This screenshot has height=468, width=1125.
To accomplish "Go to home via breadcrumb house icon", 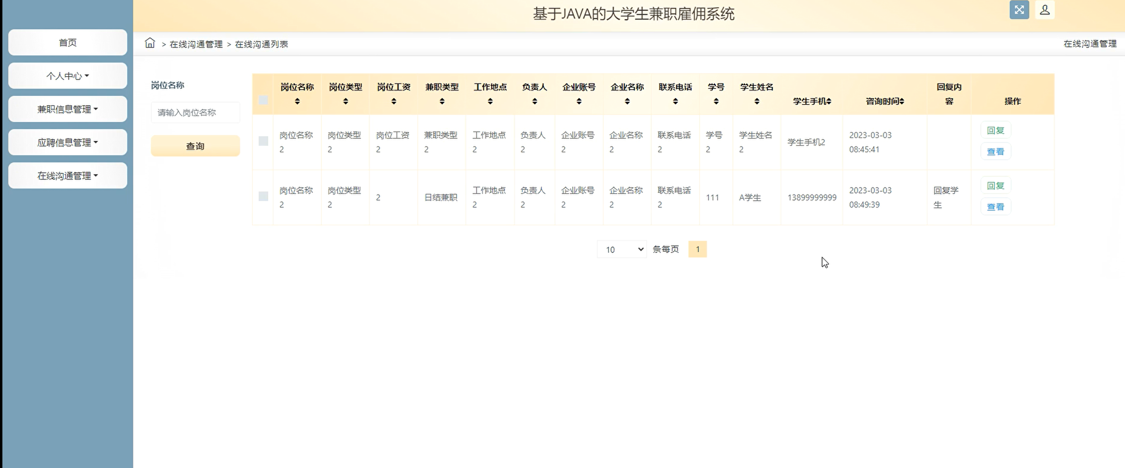I will (150, 43).
